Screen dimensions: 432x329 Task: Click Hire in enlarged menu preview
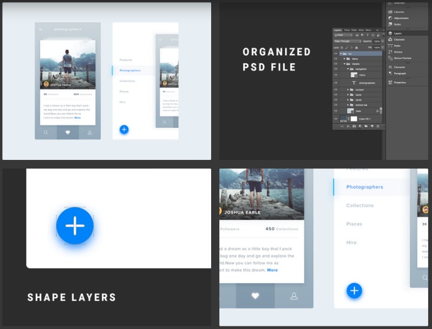pyautogui.click(x=352, y=243)
